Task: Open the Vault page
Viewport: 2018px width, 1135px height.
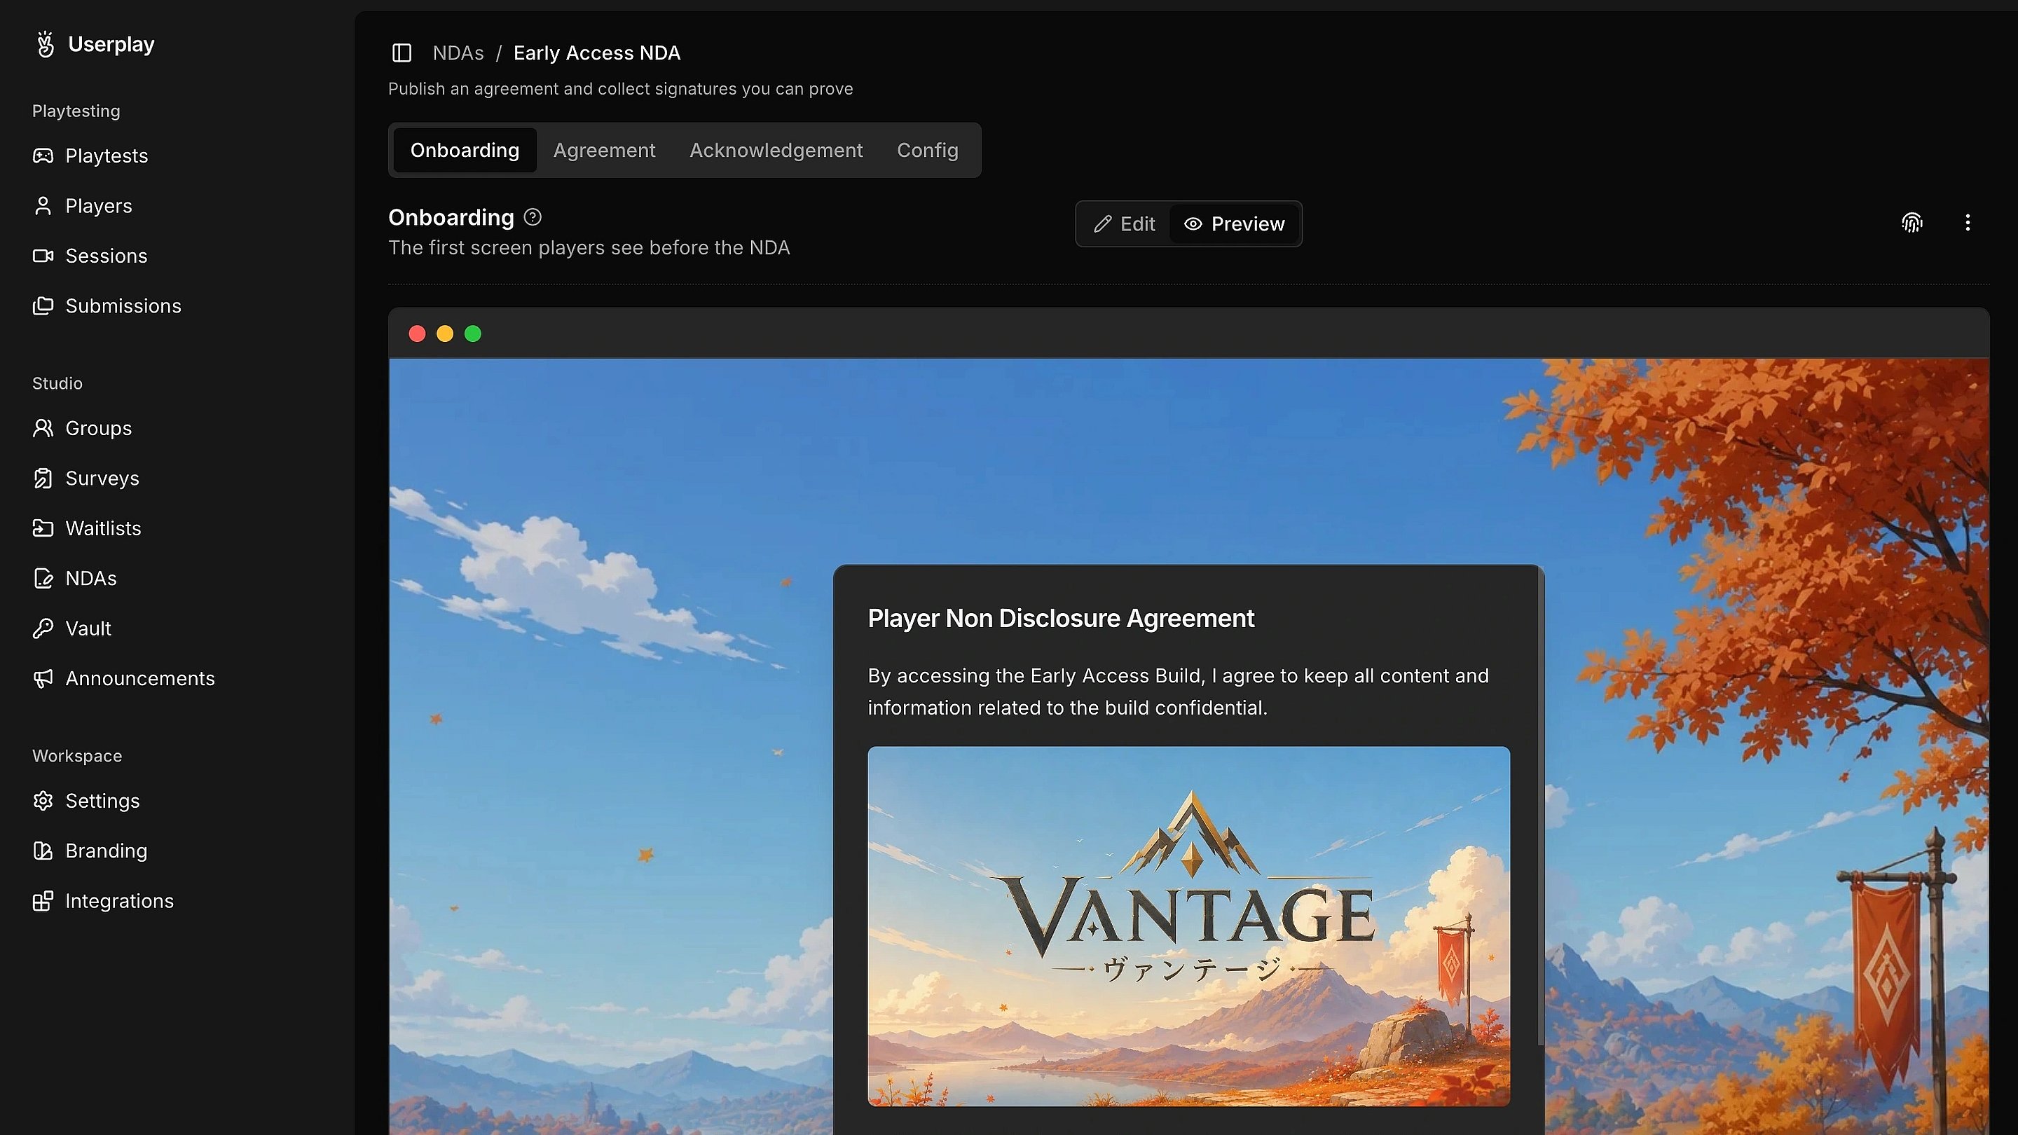Action: pyautogui.click(x=88, y=628)
